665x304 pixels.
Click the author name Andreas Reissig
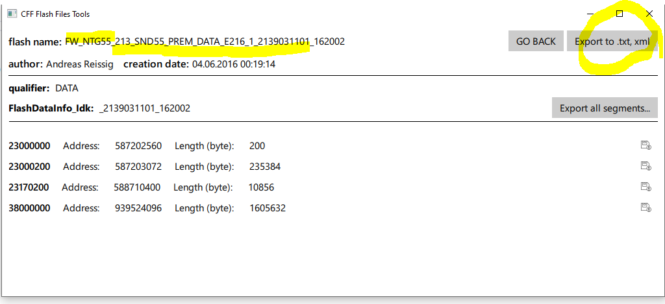pos(79,64)
